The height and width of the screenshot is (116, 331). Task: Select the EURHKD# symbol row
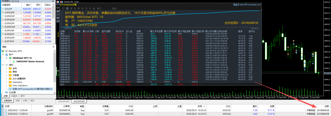(27, 19)
